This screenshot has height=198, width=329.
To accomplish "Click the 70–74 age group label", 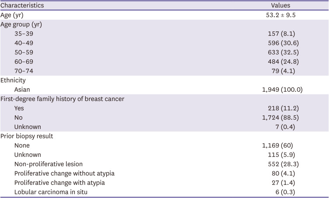I will point(24,70).
